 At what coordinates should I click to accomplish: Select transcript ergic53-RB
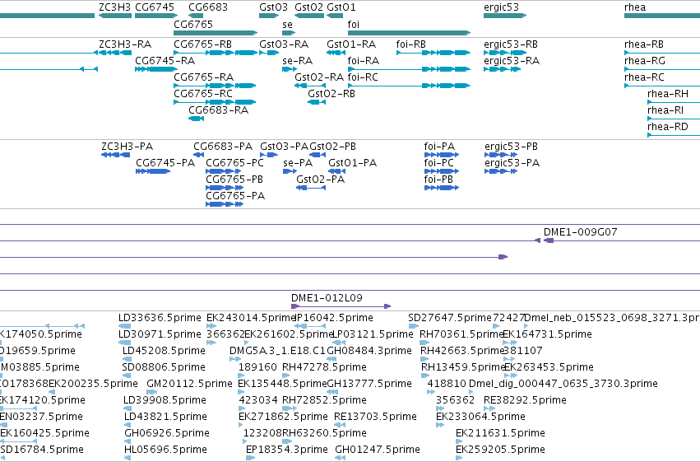pos(505,53)
